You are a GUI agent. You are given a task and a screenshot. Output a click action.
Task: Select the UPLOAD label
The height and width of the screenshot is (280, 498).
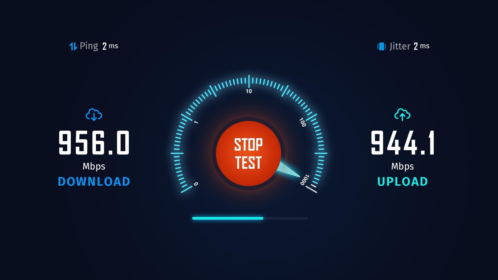pyautogui.click(x=402, y=181)
